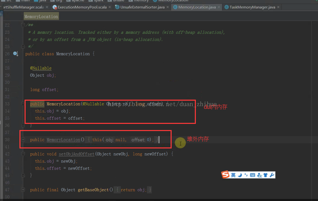Switch to the ShuffleManager.scala tab

click(x=23, y=7)
